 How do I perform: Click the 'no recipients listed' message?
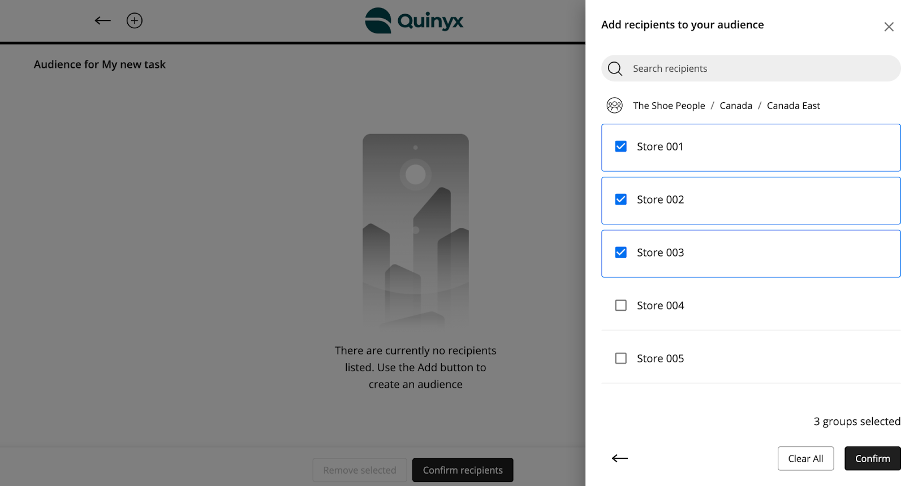pos(416,367)
